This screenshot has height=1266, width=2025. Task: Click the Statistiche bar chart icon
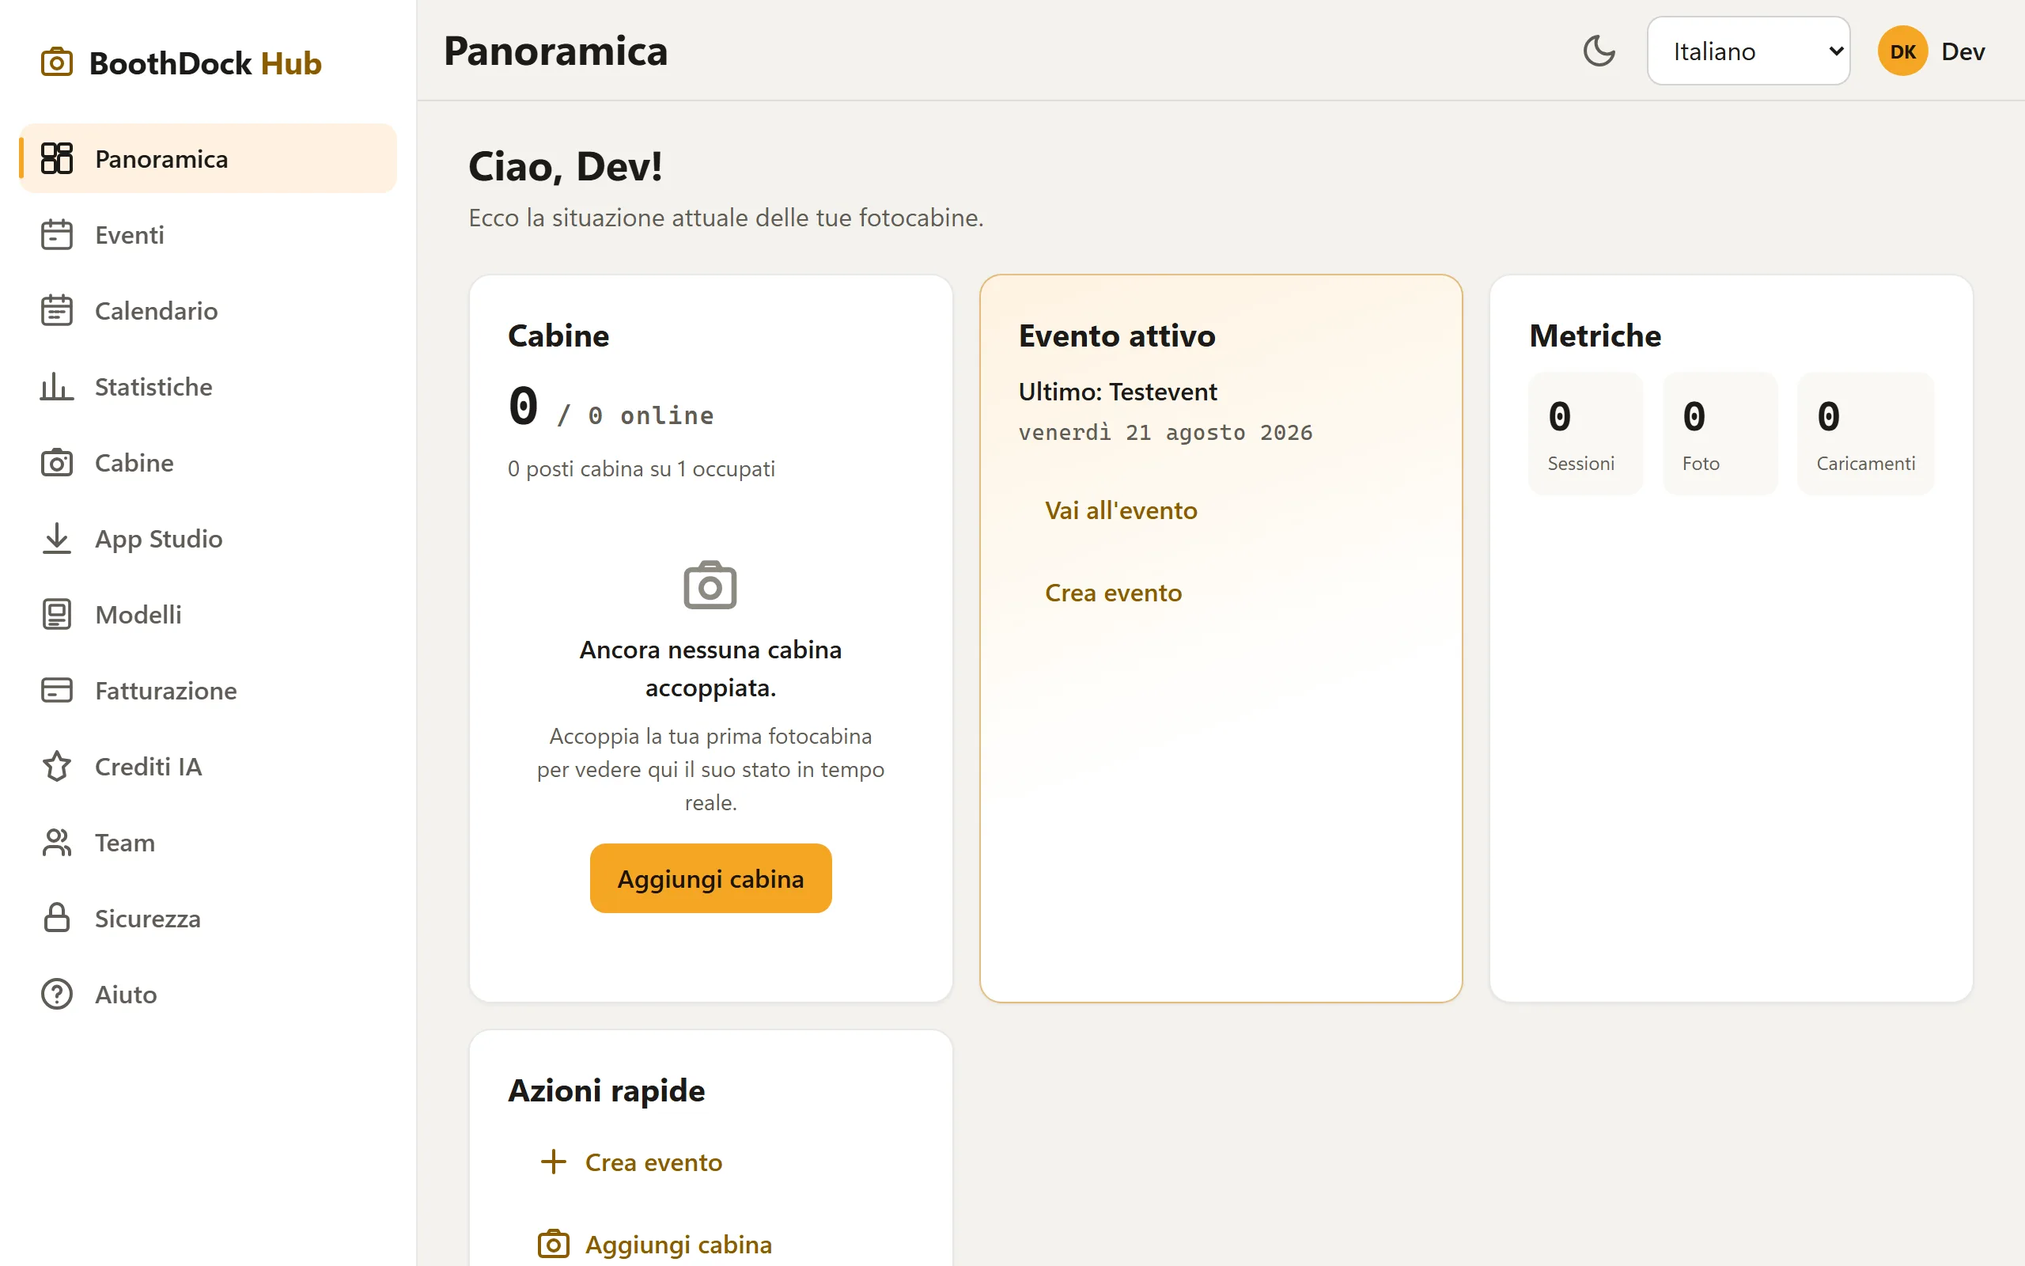(57, 386)
